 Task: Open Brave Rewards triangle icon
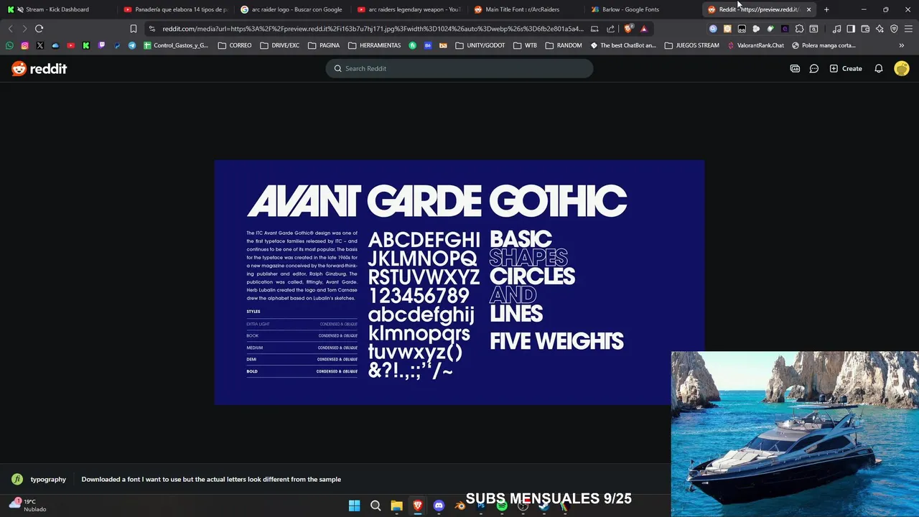[x=644, y=29]
